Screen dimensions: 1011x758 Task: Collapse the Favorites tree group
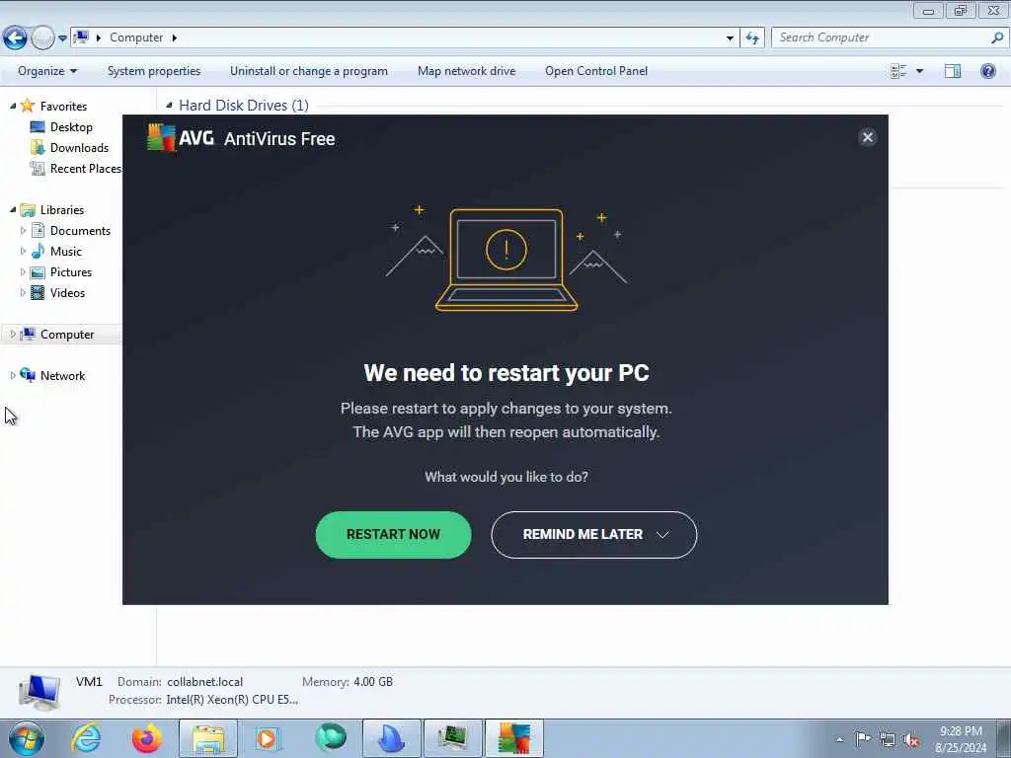(13, 106)
